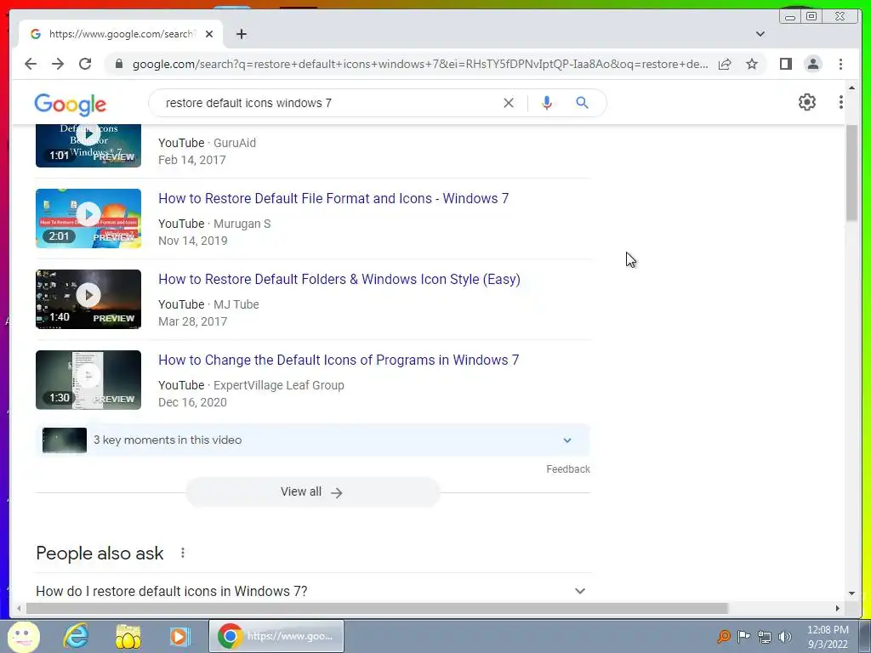Open the side panel
871x653 pixels.
coord(785,64)
